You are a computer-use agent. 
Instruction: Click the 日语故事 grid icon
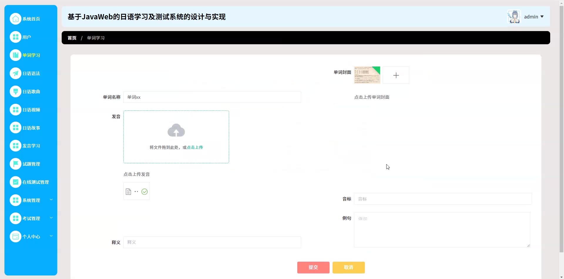(16, 128)
